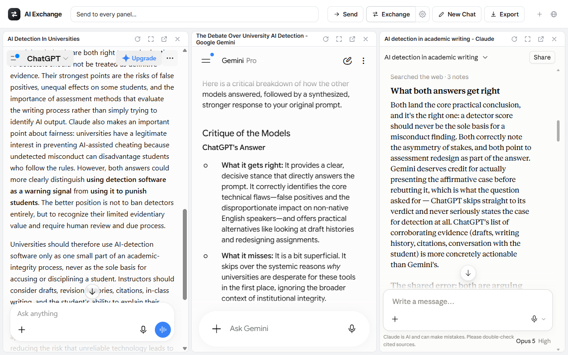Open ChatGPT attachment plus menu
Viewport: 568px width, 355px height.
pyautogui.click(x=22, y=330)
